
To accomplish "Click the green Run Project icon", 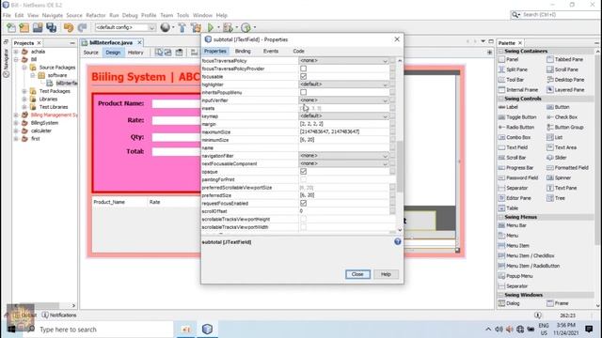I will [211, 27].
